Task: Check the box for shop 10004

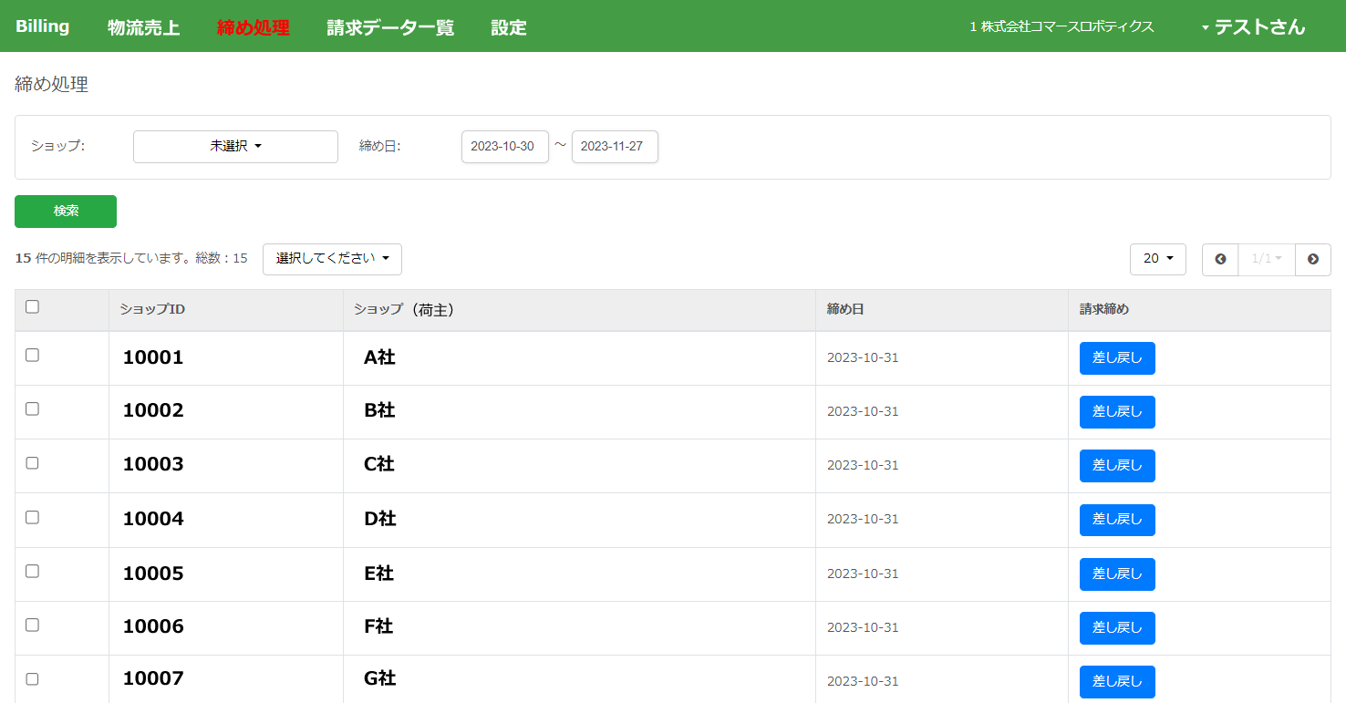Action: click(32, 517)
